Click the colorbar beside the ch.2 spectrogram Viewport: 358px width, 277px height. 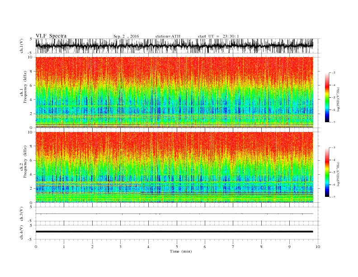point(327,172)
